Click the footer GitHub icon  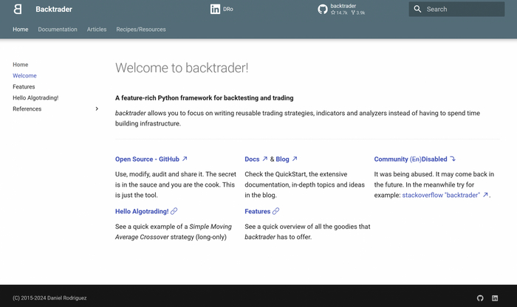(480, 298)
